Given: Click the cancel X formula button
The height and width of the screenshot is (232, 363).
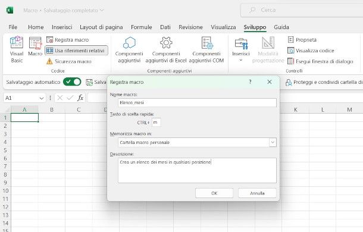Looking at the screenshot, I should tap(60, 98).
